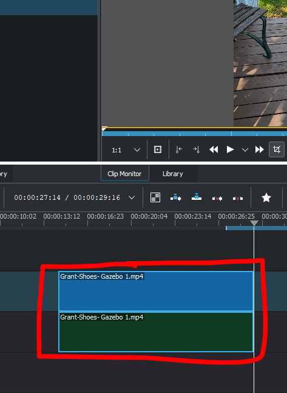Image resolution: width=287 pixels, height=393 pixels.
Task: Switch to the Clip Monitor tab
Action: pyautogui.click(x=124, y=174)
